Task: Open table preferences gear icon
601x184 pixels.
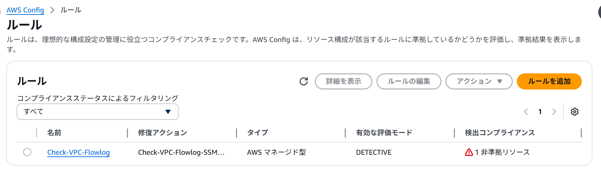Action: pyautogui.click(x=575, y=112)
